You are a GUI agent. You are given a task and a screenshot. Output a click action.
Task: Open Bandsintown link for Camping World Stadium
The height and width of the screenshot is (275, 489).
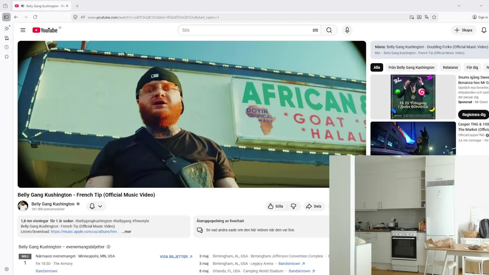302,271
